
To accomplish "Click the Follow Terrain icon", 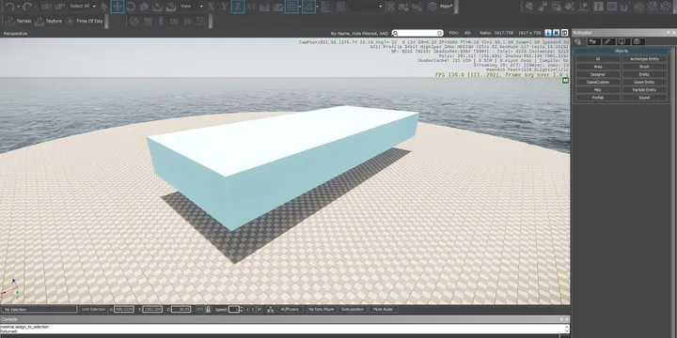I will (x=264, y=7).
